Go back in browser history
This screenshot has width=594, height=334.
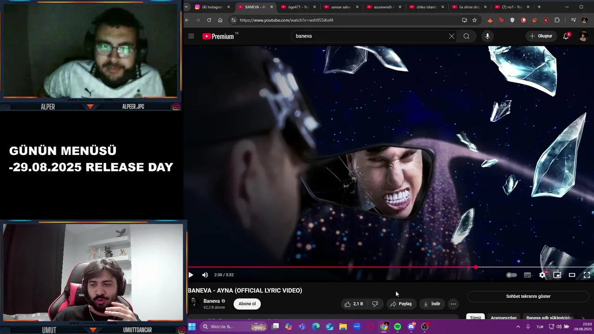[187, 20]
